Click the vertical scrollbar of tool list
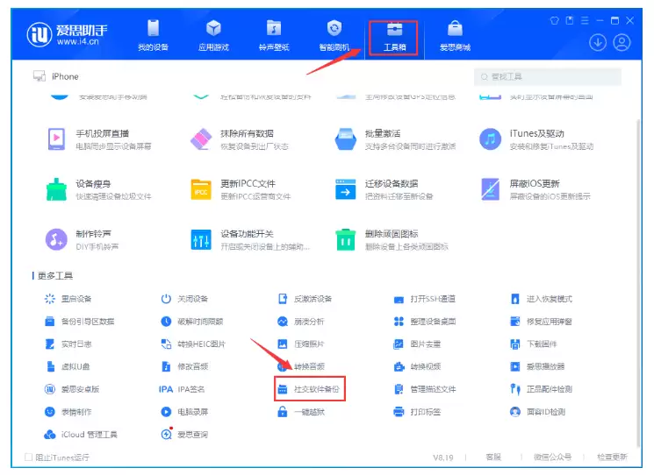The height and width of the screenshot is (475, 654). [638, 283]
